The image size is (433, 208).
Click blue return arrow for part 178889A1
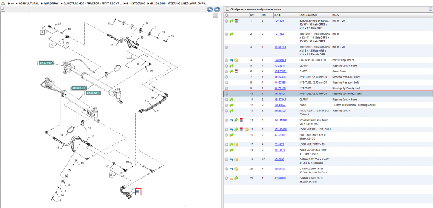pos(231,60)
